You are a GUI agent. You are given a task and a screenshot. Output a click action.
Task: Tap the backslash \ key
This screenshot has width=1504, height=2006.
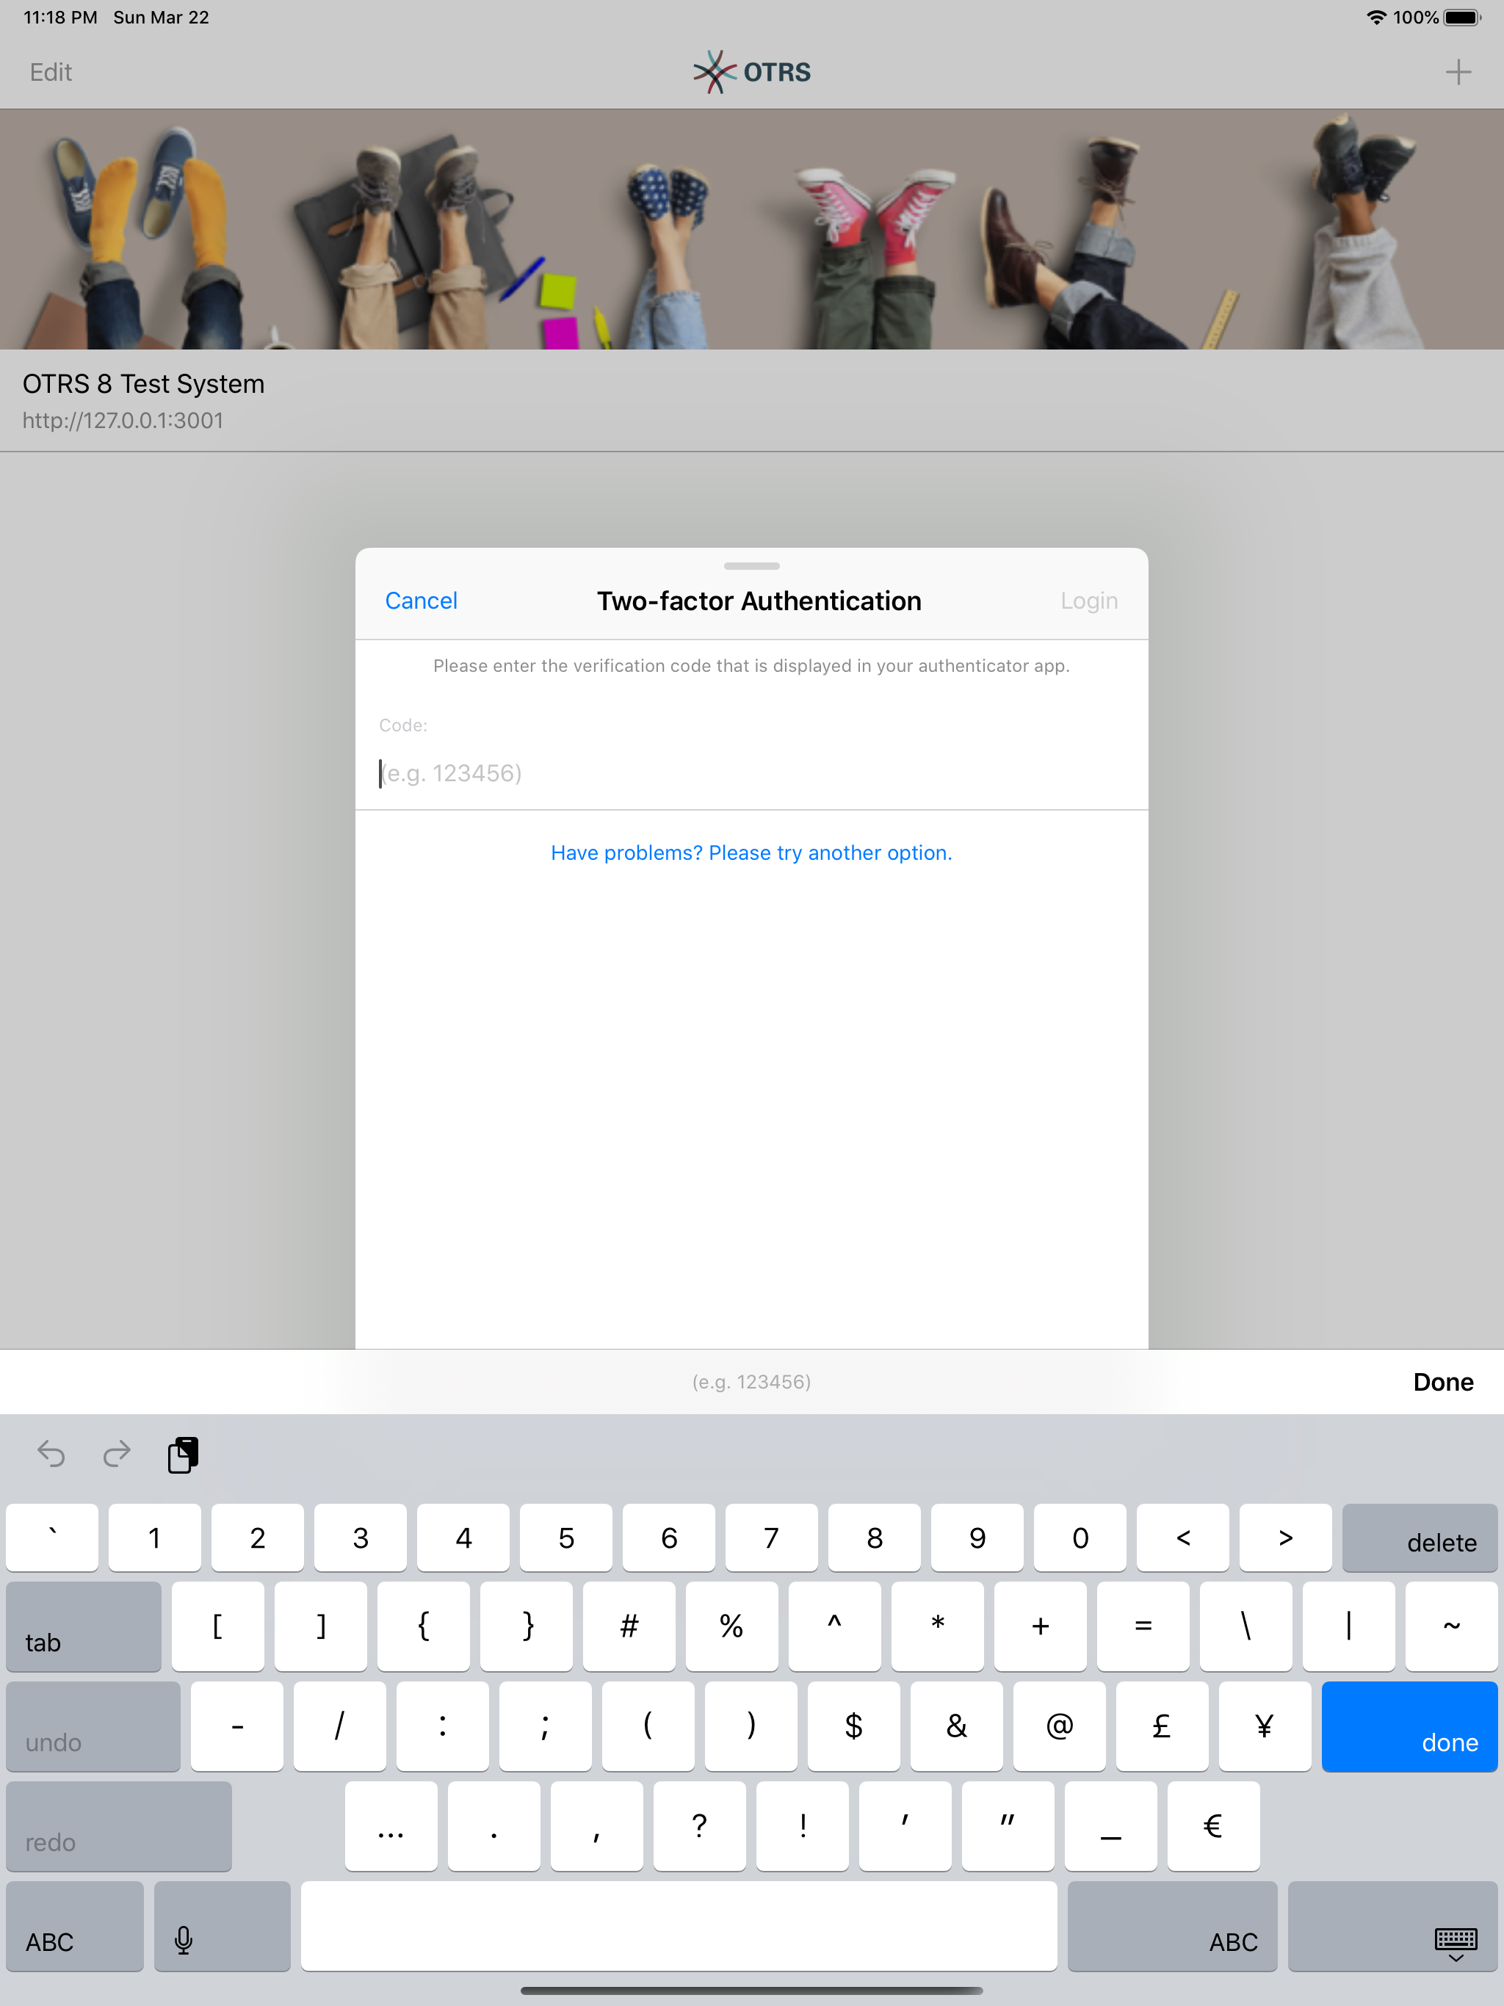[1245, 1627]
